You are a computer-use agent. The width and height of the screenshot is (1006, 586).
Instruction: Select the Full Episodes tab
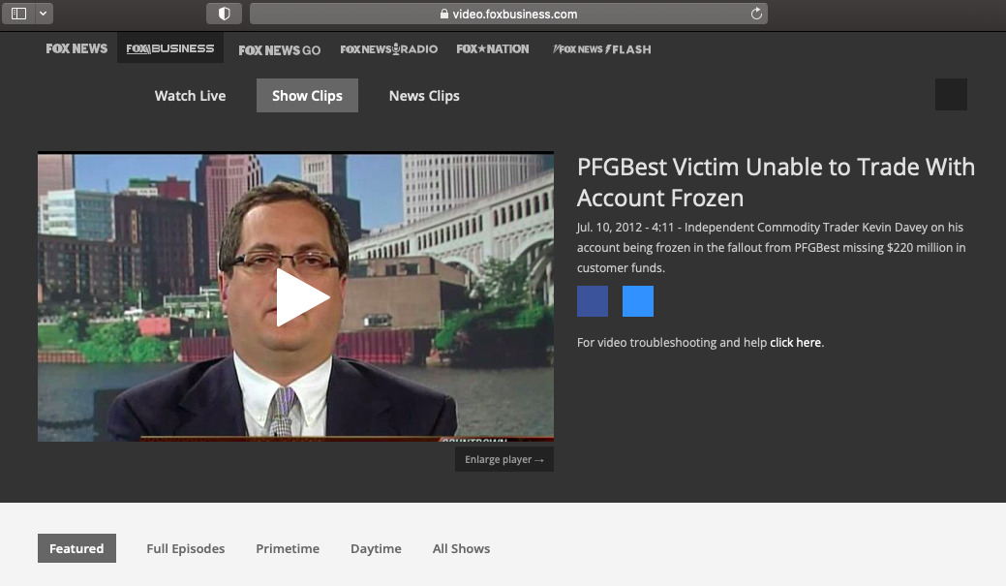pos(185,549)
